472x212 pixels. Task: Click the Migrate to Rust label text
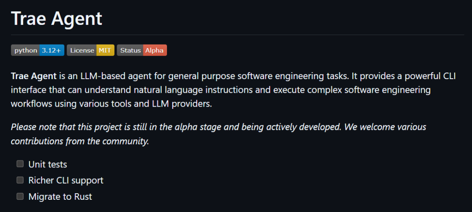pyautogui.click(x=60, y=197)
